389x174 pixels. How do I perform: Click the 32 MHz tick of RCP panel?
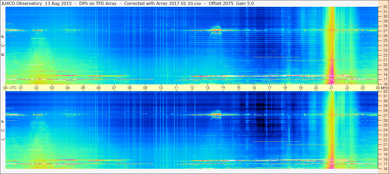(385, 7)
